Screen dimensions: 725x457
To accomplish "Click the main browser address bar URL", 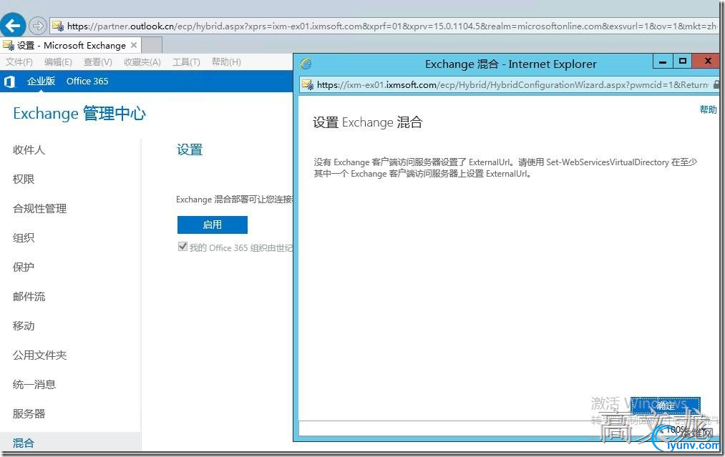I will coord(392,26).
